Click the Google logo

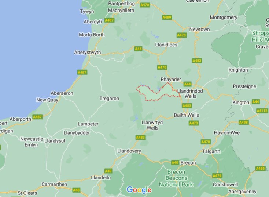pyautogui.click(x=139, y=190)
